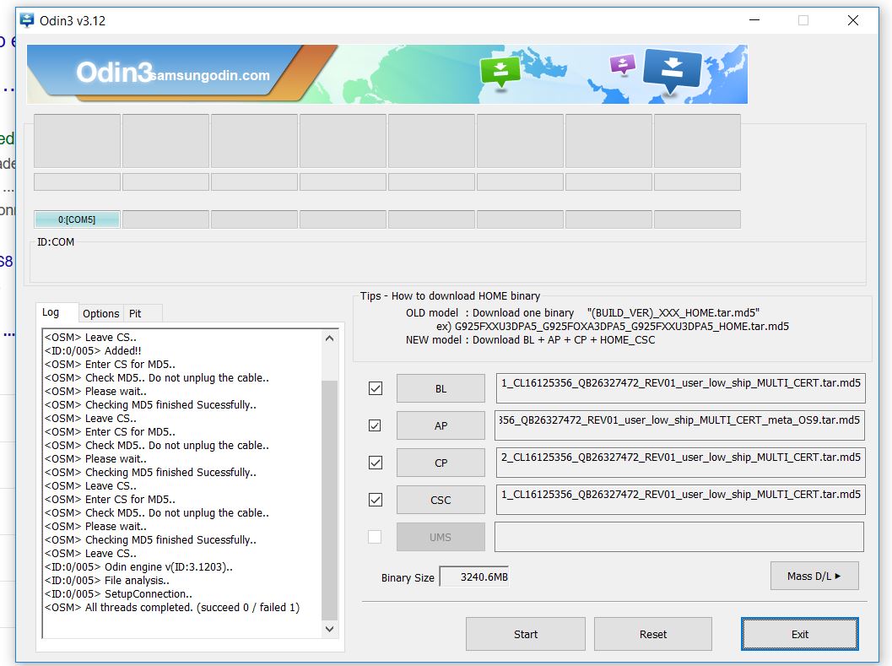Click the large blue download icon in banner
The width and height of the screenshot is (892, 666).
coord(672,72)
